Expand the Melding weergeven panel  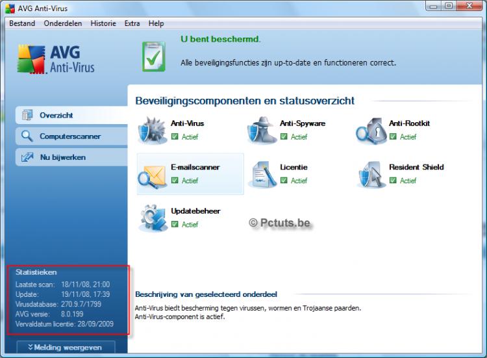66,347
